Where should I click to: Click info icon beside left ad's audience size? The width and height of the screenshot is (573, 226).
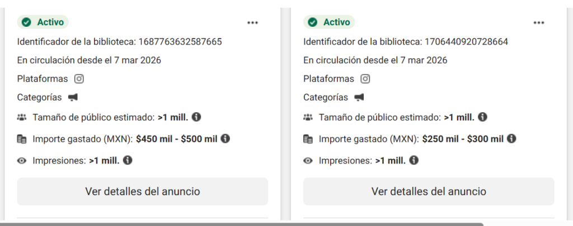[x=197, y=117]
